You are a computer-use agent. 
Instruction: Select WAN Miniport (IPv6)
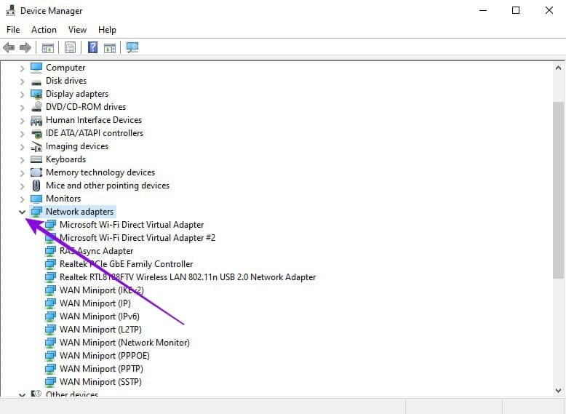coord(99,317)
